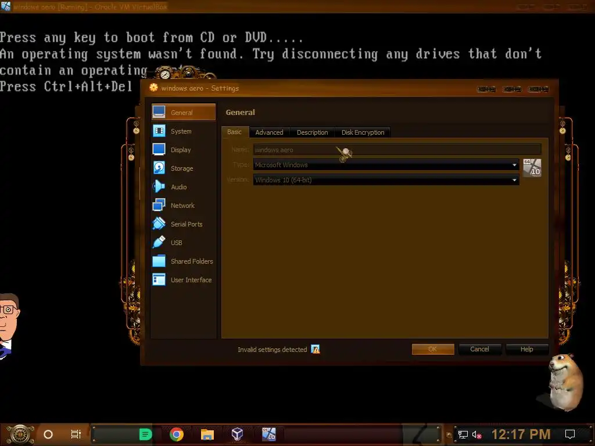
Task: Switch to the Basic tab
Action: tap(234, 132)
